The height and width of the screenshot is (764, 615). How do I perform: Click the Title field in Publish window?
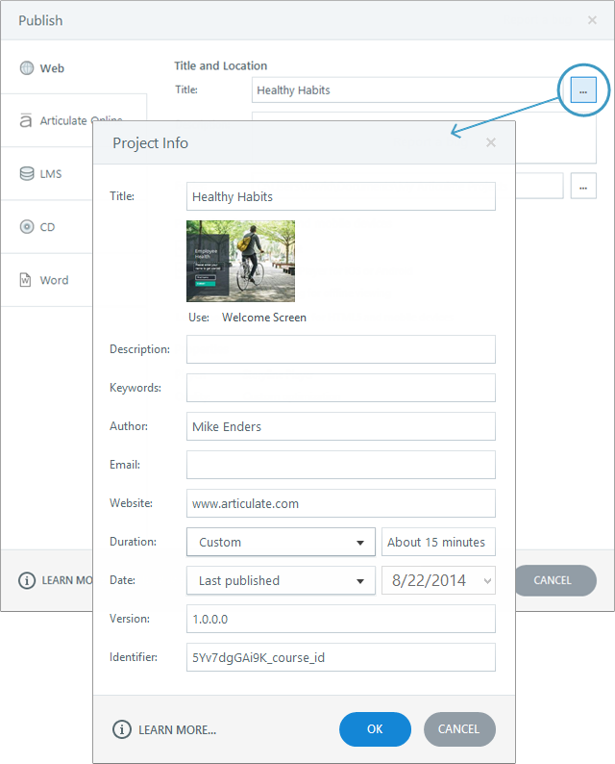point(407,90)
